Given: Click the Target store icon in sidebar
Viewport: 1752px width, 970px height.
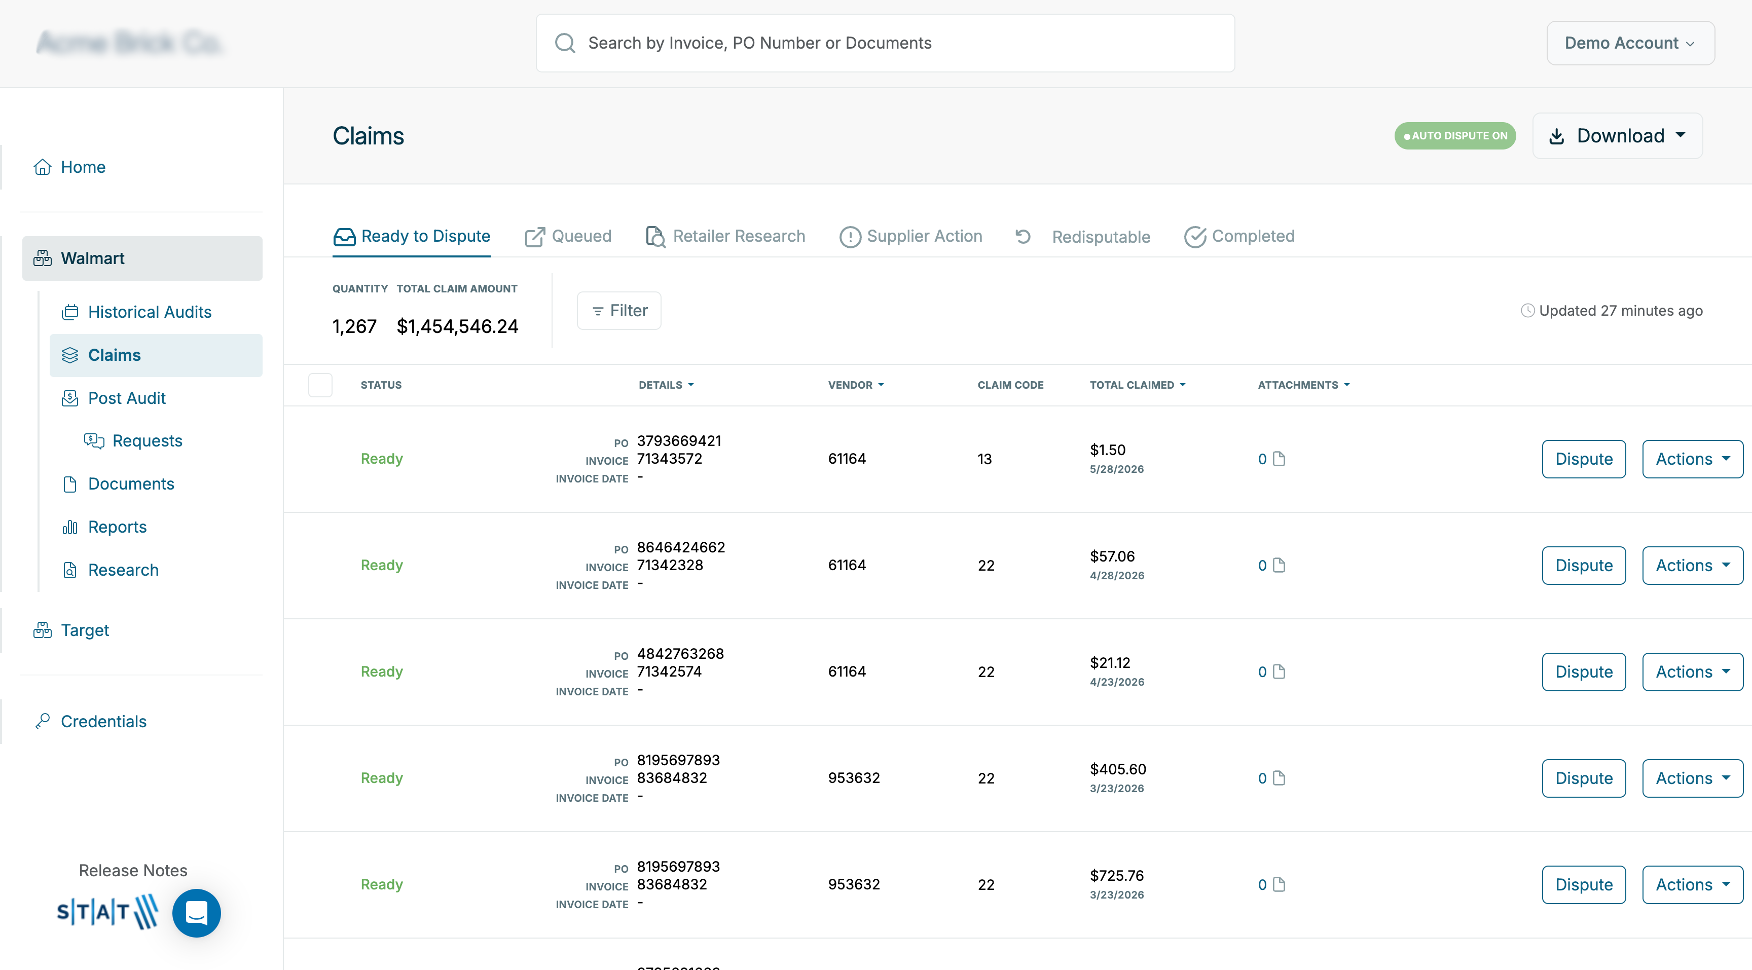Looking at the screenshot, I should (42, 630).
